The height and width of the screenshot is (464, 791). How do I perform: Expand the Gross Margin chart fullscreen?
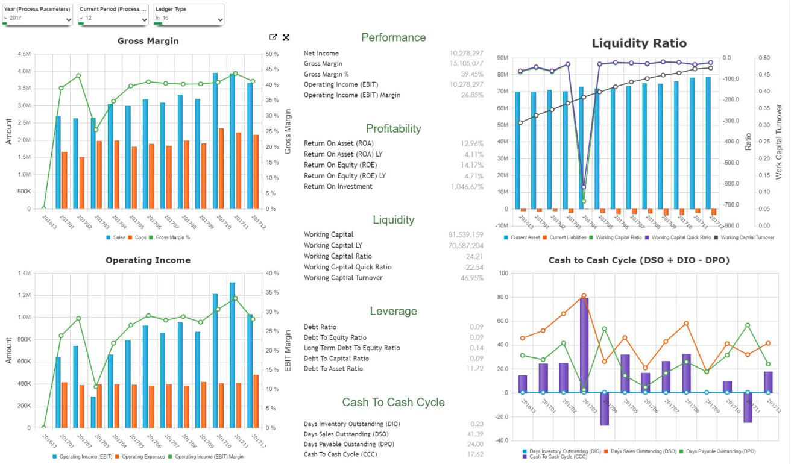click(286, 37)
